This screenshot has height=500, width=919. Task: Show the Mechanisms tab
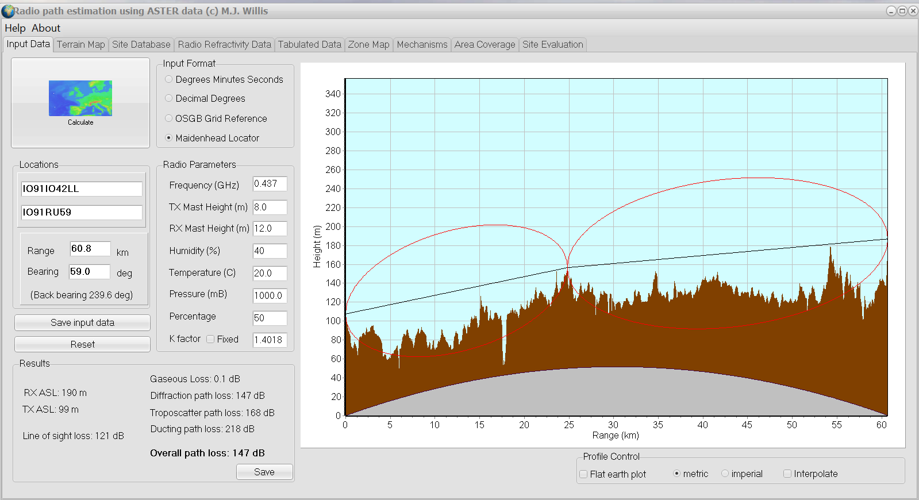[422, 45]
